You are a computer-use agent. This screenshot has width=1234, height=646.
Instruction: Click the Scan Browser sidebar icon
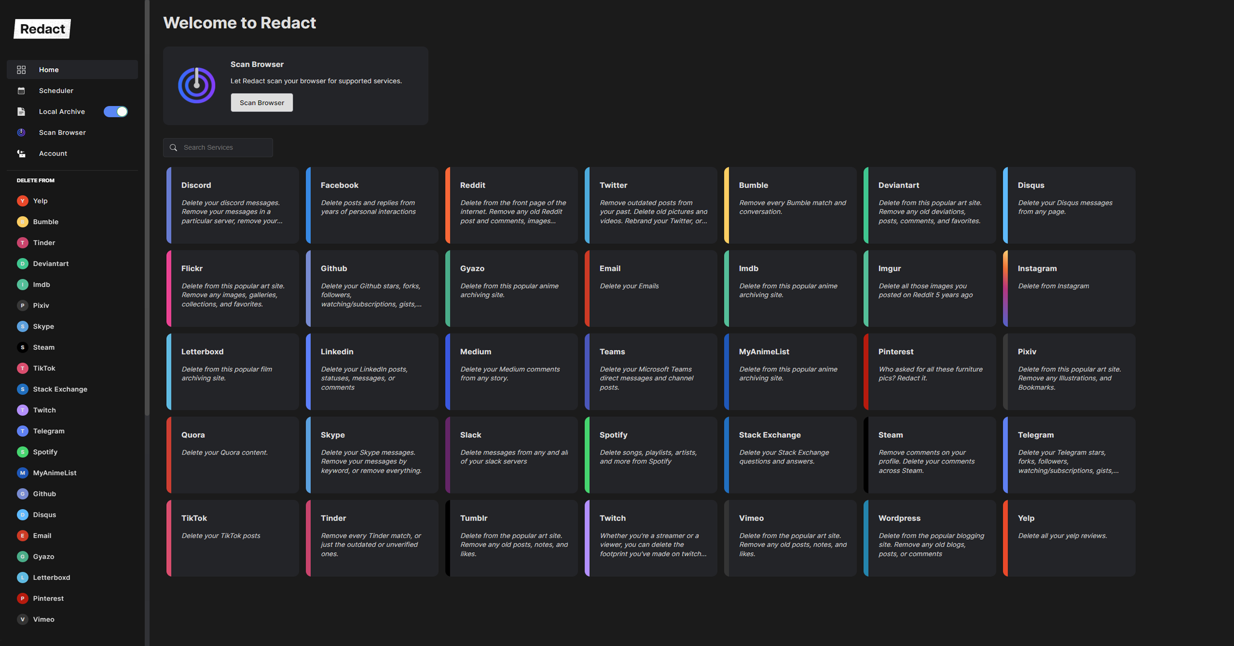tap(21, 133)
